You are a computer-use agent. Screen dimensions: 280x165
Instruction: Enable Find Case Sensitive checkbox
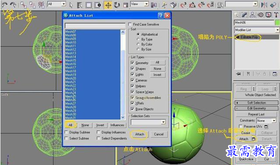tap(130, 25)
